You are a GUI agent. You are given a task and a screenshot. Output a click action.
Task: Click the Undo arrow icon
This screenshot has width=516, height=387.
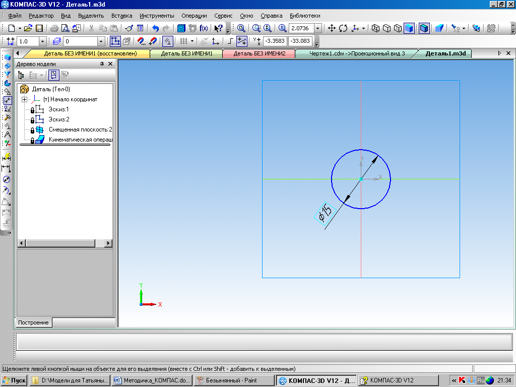(155, 28)
